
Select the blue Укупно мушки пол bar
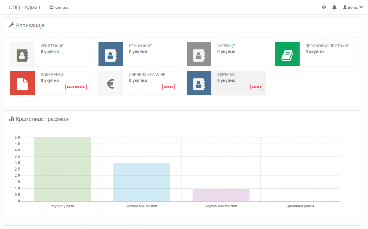pyautogui.click(x=141, y=182)
